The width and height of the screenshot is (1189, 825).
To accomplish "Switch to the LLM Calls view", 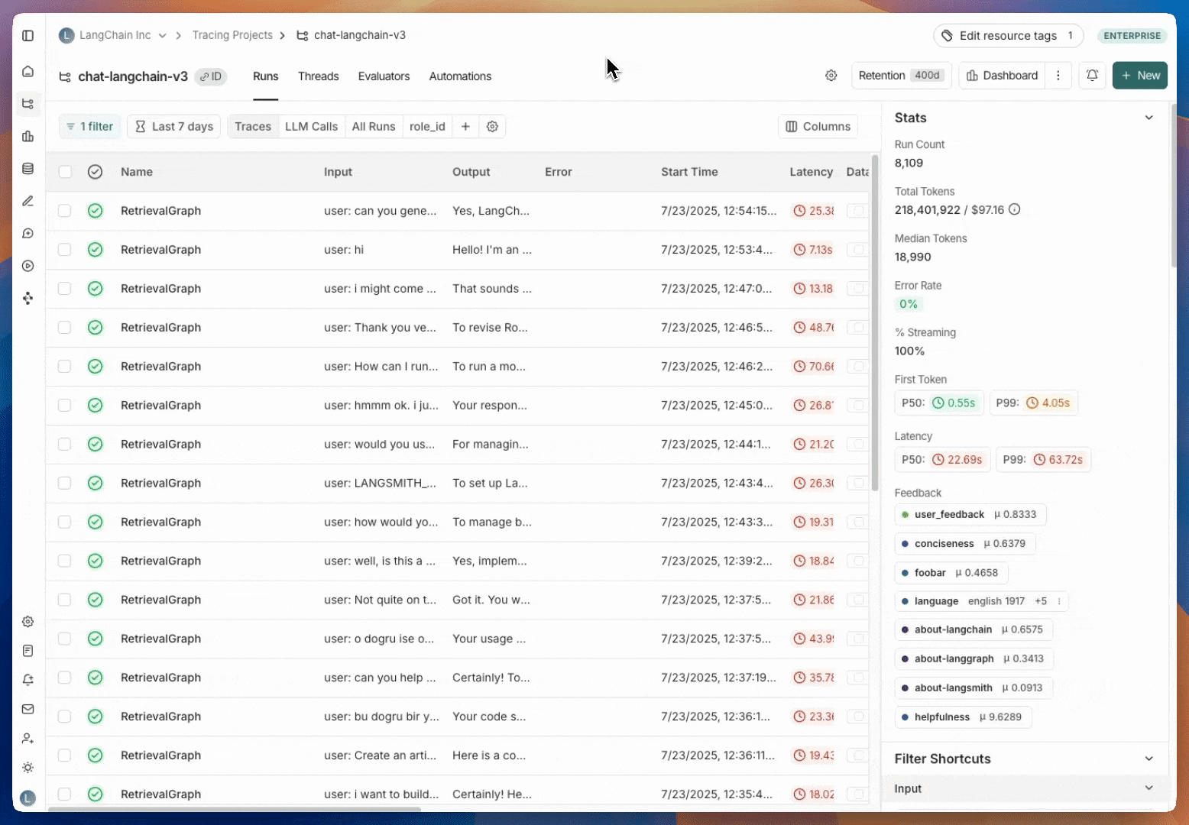I will [x=311, y=127].
